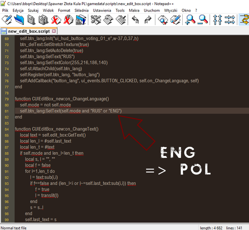Select the new_edit_box.script tab

pos(28,31)
